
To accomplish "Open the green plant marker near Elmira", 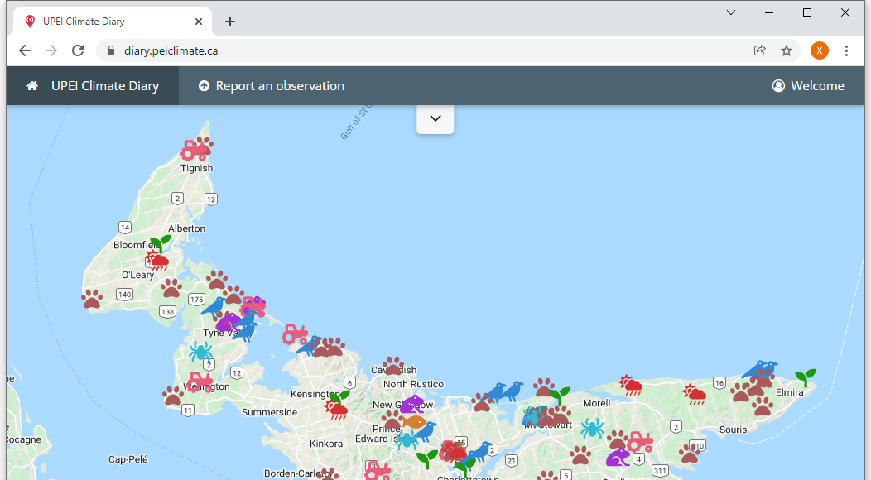I will [x=806, y=377].
